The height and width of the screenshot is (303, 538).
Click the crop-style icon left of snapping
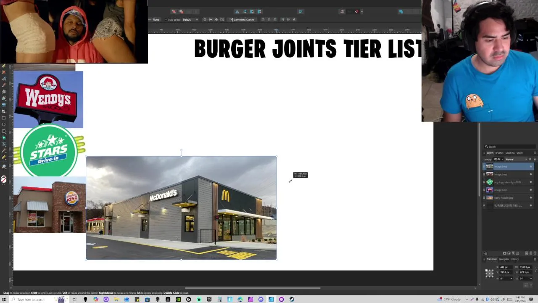click(342, 11)
